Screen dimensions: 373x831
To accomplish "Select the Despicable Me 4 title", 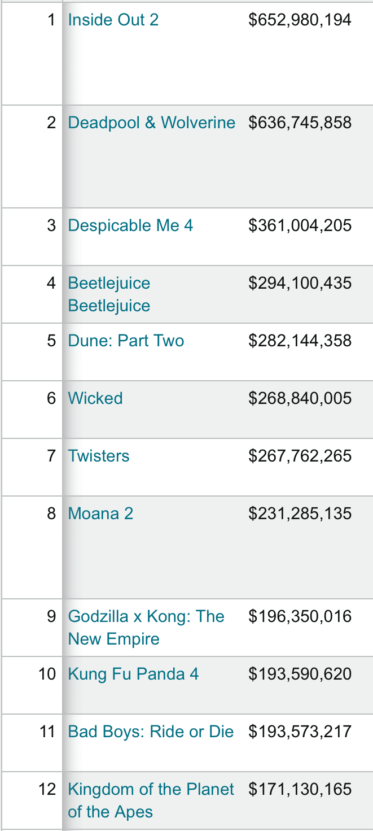I will (130, 225).
